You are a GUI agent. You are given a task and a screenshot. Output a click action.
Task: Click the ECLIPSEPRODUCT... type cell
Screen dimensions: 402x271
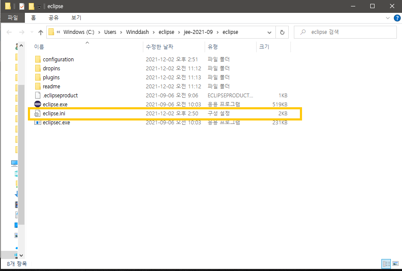(x=230, y=96)
